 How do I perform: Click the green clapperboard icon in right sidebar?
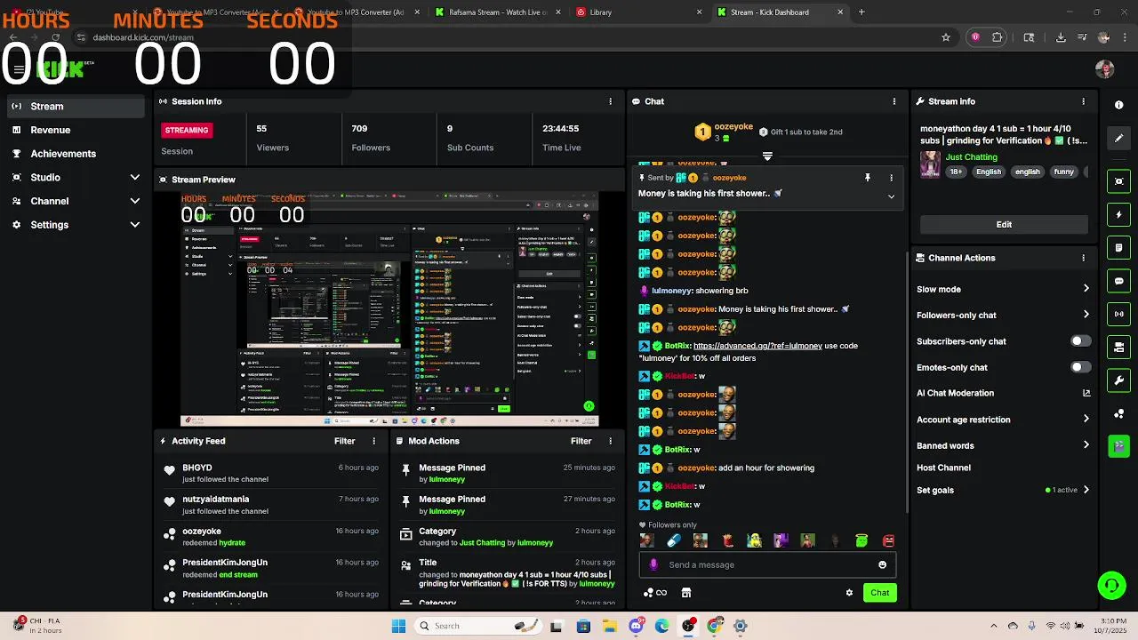click(x=1118, y=446)
